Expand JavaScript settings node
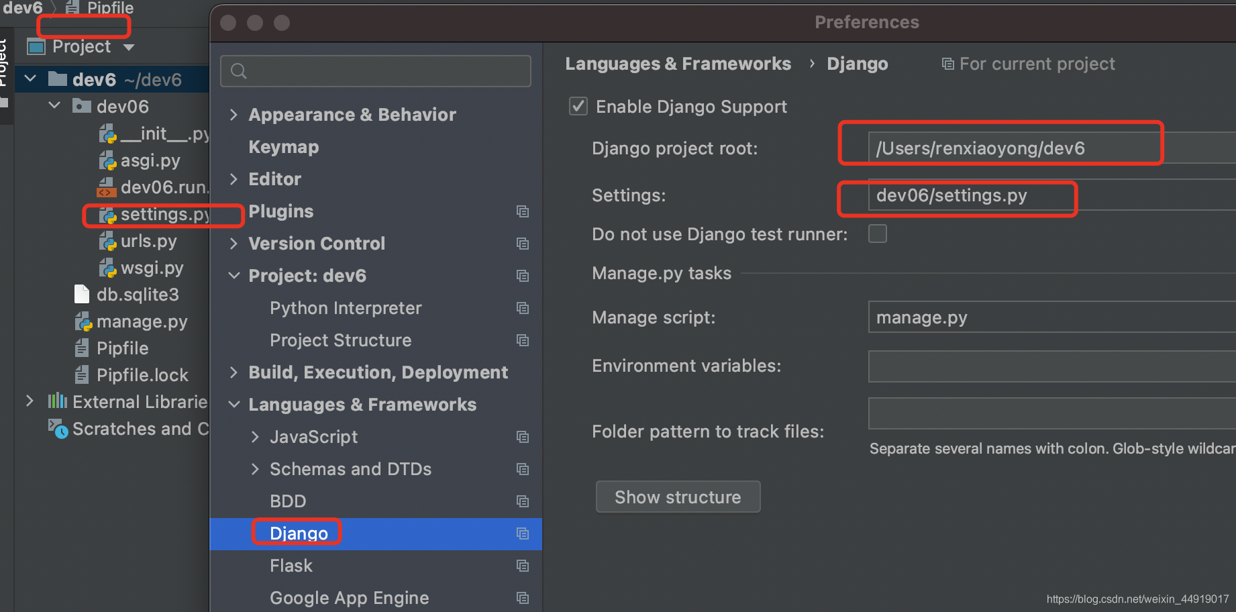The width and height of the screenshot is (1236, 612). 255,437
